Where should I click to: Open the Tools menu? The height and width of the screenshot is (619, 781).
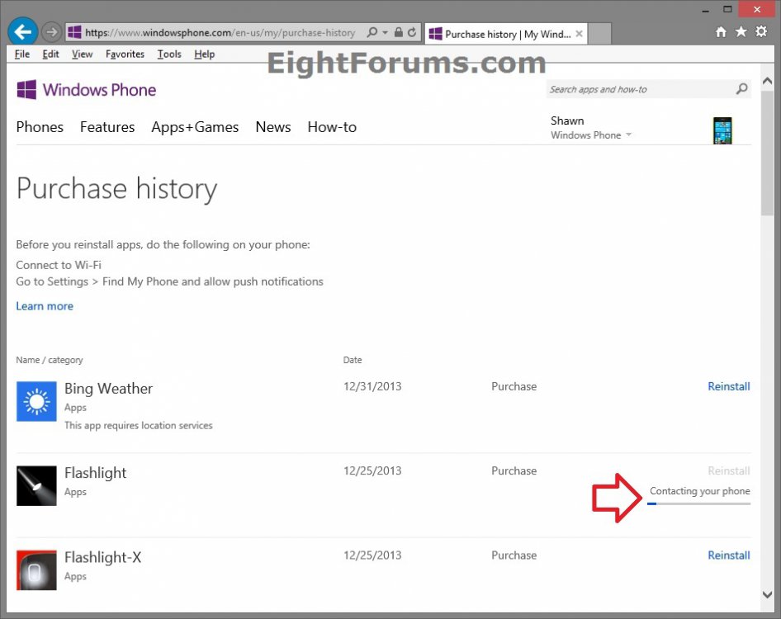[169, 54]
